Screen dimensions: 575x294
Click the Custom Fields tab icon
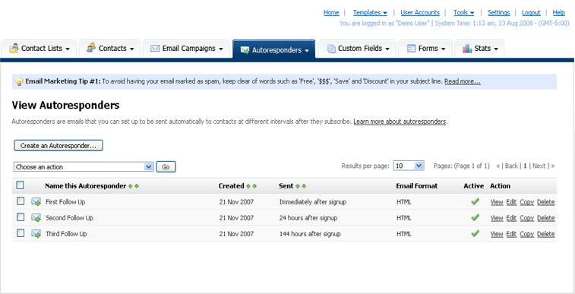(x=331, y=49)
